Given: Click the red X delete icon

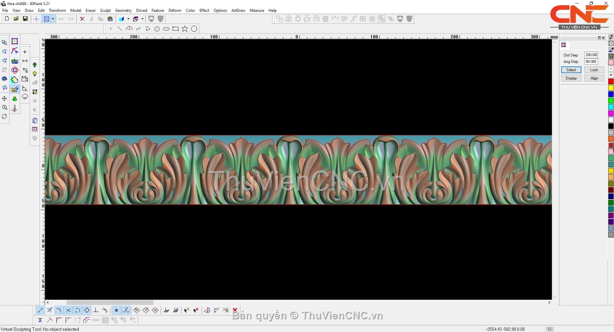Looking at the screenshot, I should click(82, 19).
